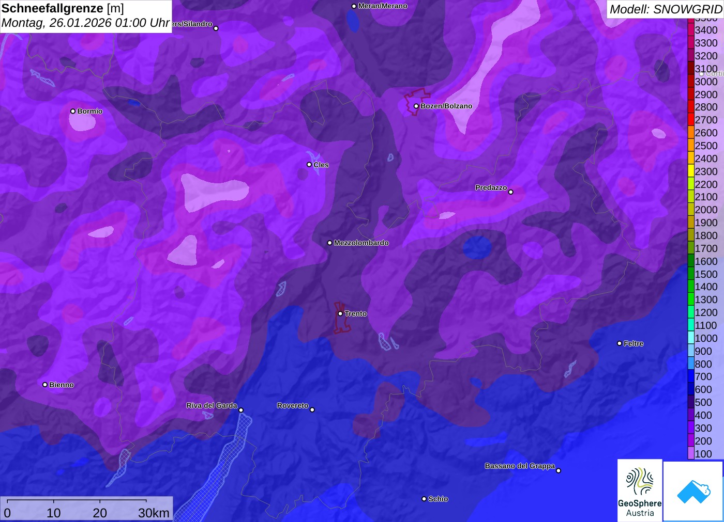Select the Riva del Garda marker dot
The height and width of the screenshot is (522, 724).
pos(241,410)
